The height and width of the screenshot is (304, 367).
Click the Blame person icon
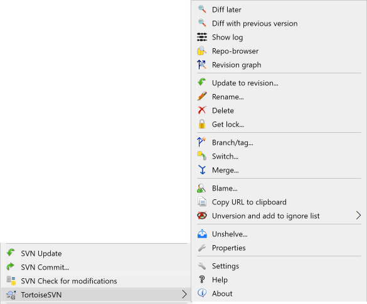click(201, 188)
